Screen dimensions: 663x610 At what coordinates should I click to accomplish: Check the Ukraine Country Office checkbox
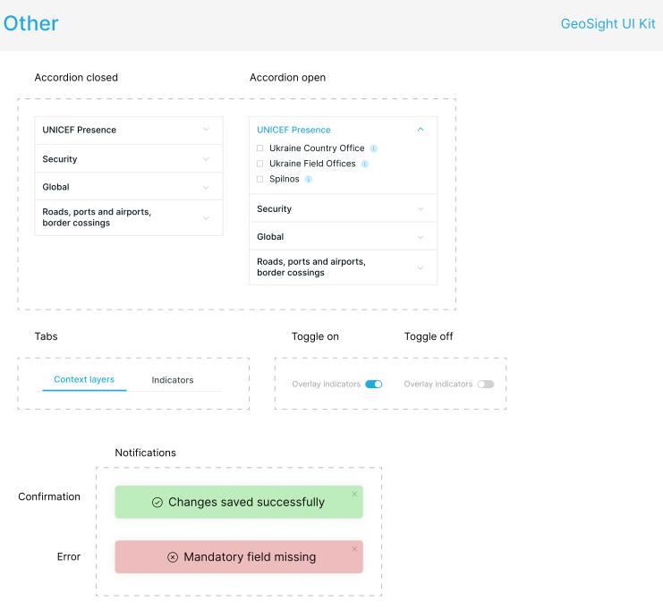260,148
